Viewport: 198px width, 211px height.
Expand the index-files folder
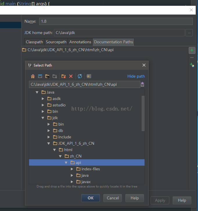(72, 169)
